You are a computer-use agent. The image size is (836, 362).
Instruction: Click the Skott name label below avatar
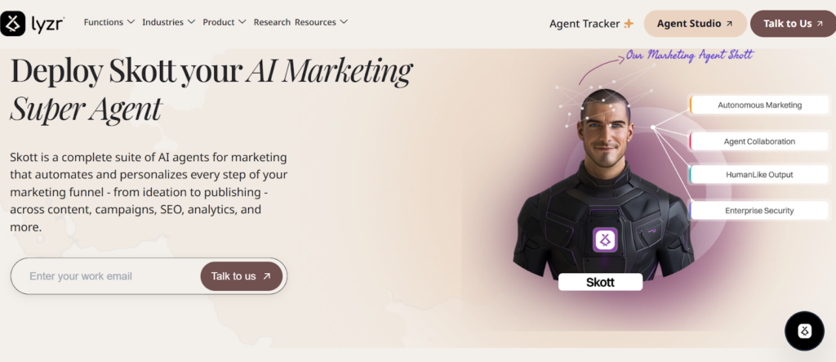(600, 283)
